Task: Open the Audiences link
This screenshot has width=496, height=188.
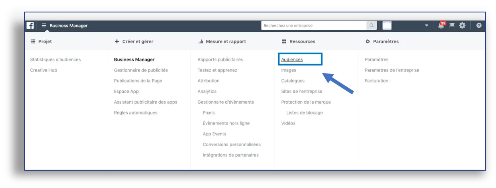Action: click(x=292, y=59)
